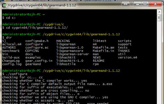The image size is (164, 104).
Task: Click the 'libgearman-1.0' entry
Action: (70, 47)
